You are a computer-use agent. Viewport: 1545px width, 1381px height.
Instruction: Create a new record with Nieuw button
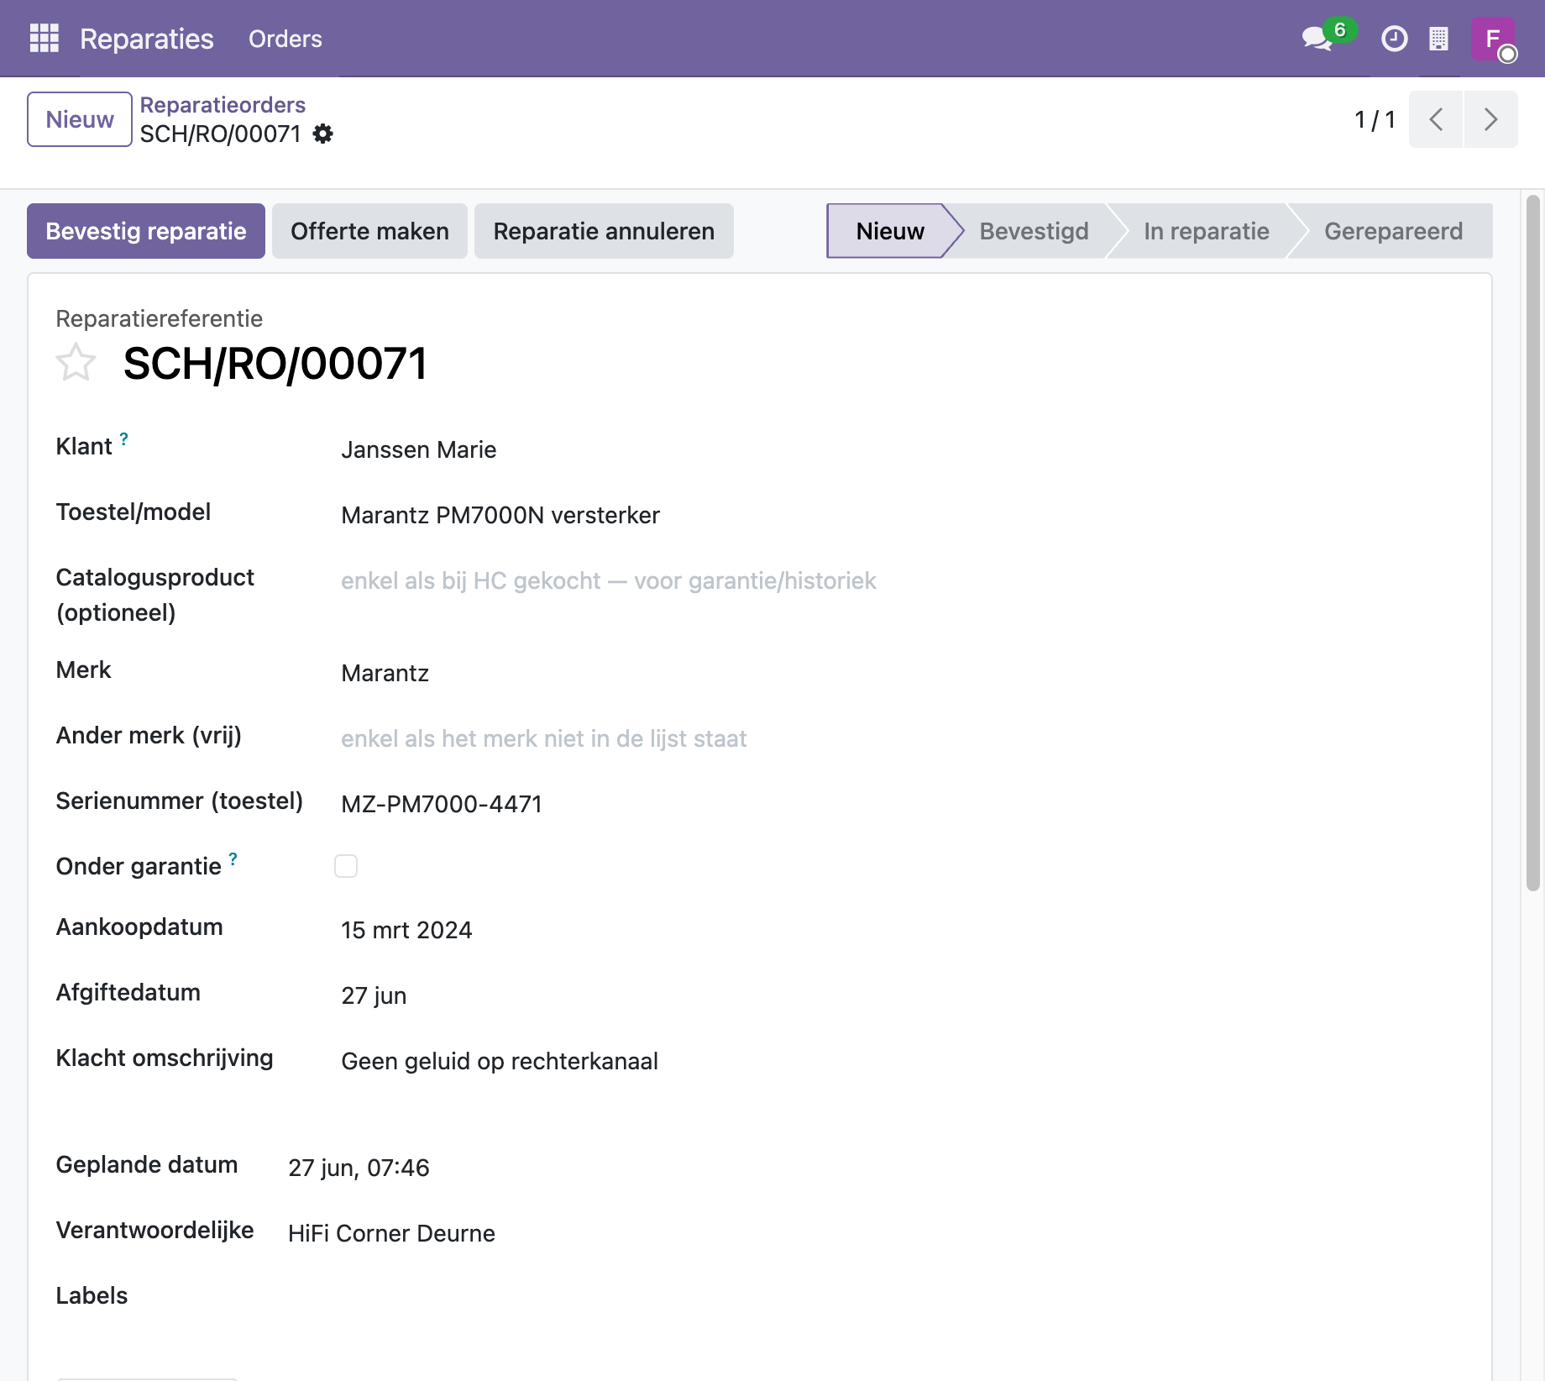(80, 119)
